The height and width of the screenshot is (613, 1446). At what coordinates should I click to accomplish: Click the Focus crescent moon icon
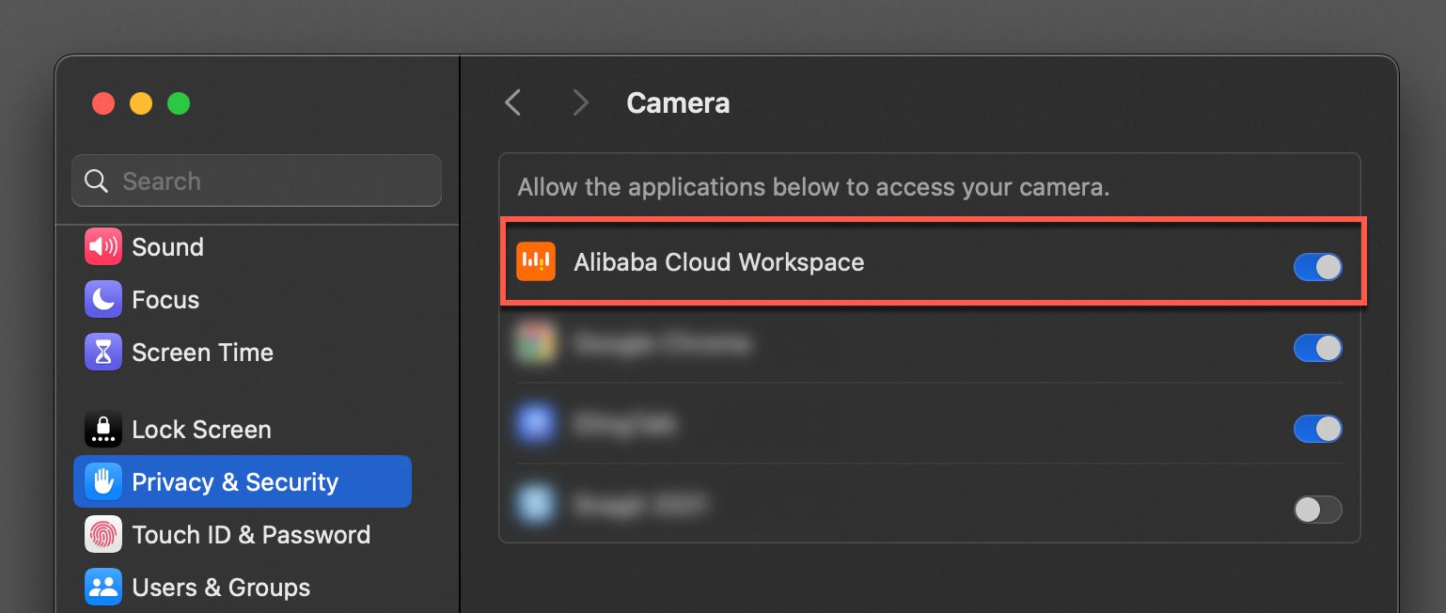[x=102, y=299]
